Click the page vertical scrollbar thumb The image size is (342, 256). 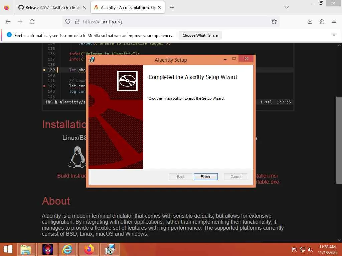[339, 140]
